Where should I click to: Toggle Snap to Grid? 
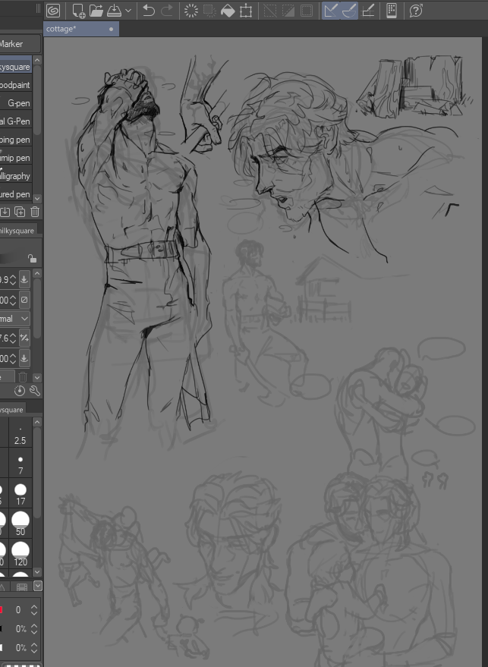coord(368,11)
